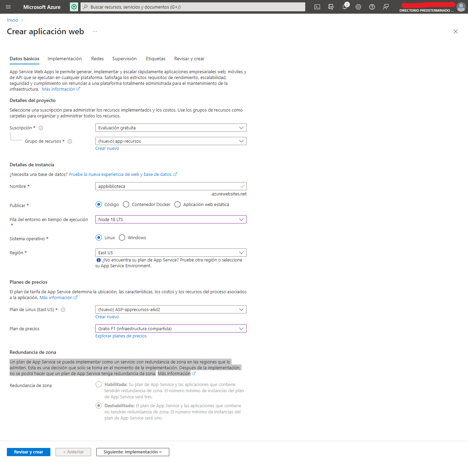Viewport: 468px width, 463px height.
Task: Open Más información link under Planes de precios
Action: tap(59, 298)
